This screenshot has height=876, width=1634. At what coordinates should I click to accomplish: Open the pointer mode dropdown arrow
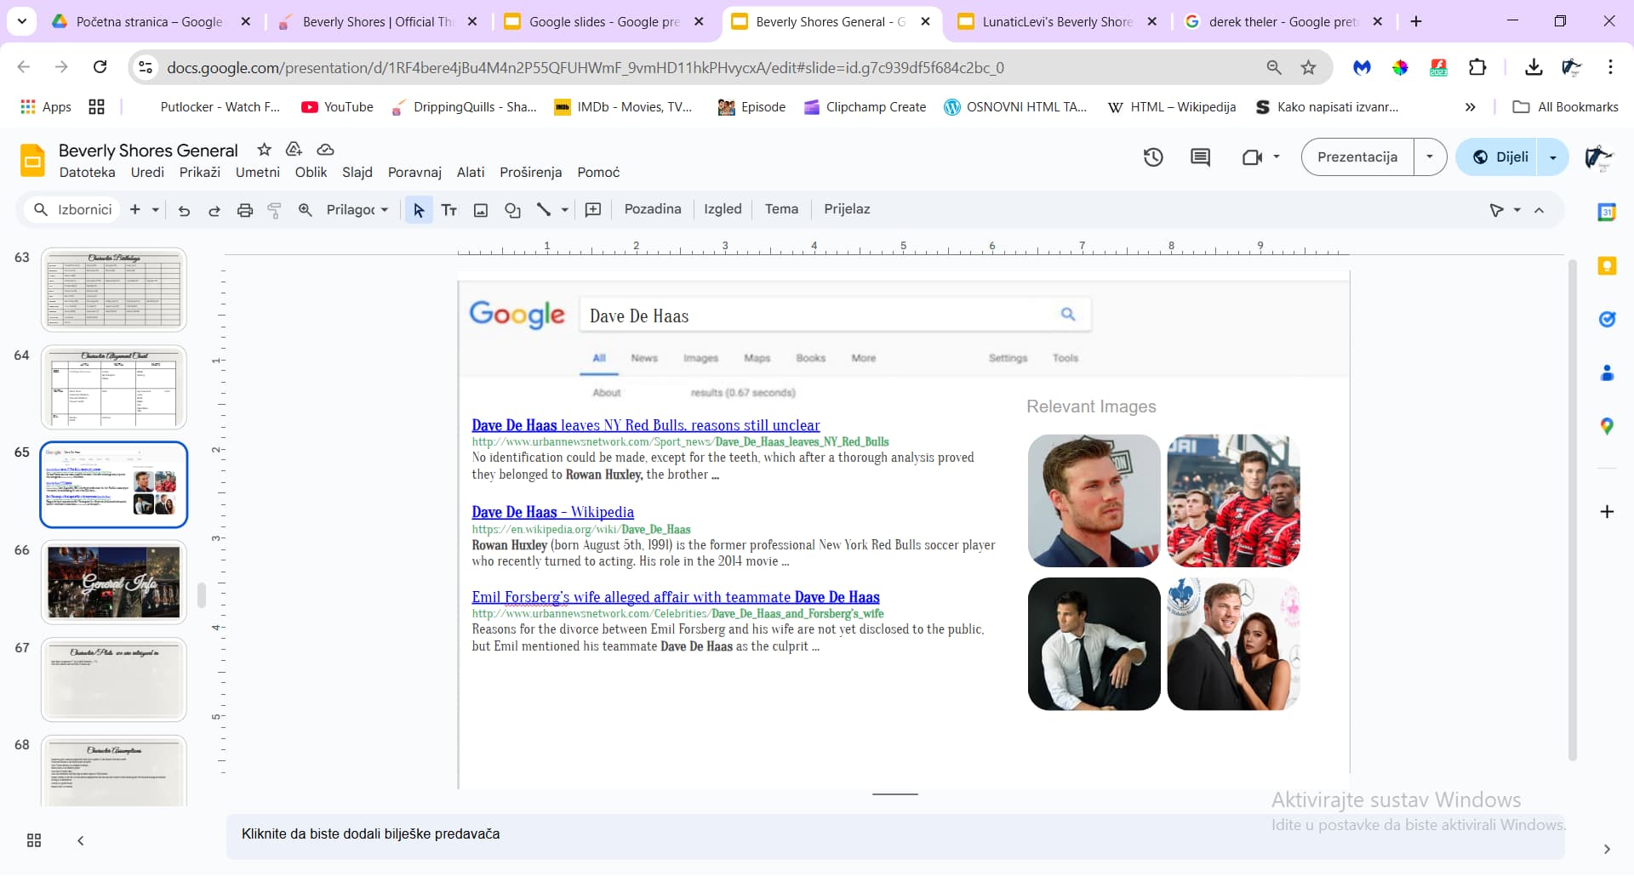pos(1517,210)
